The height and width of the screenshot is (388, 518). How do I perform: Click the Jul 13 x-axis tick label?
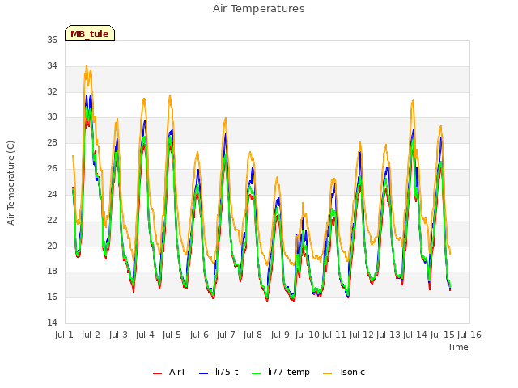[x=388, y=335]
